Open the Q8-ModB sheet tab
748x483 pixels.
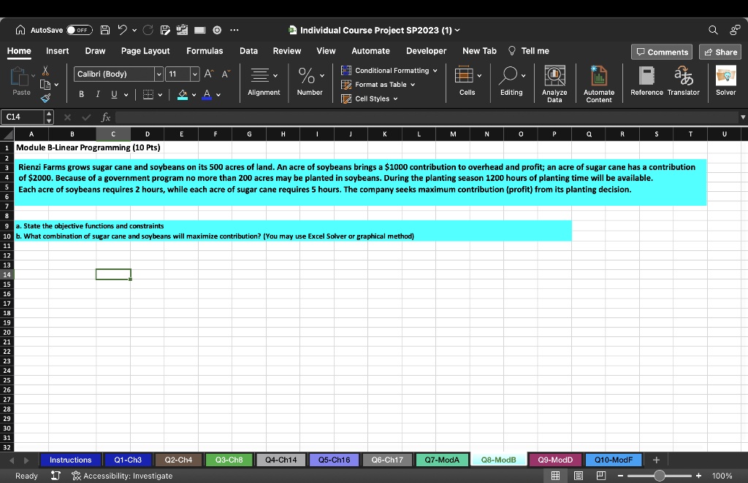(x=498, y=460)
